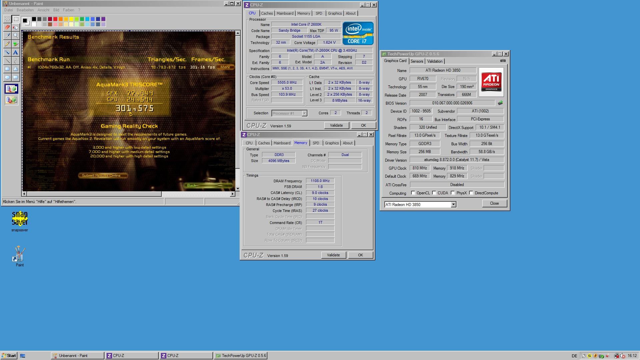640x360 pixels.
Task: Click the Core Speed value 5505.0 MHz
Action: tap(287, 83)
